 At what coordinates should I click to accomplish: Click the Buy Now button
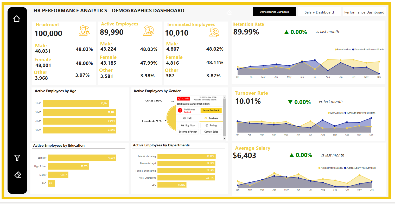188,125
